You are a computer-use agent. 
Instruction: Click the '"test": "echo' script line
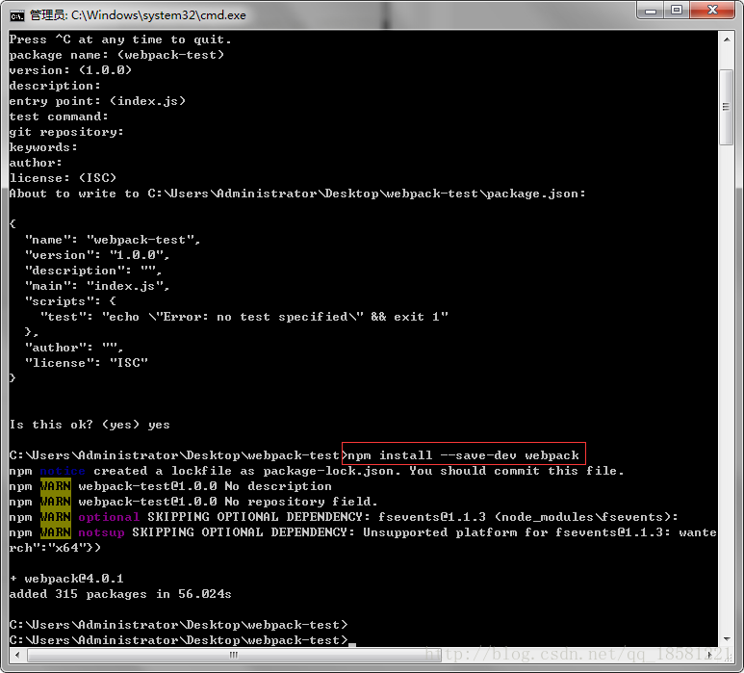[244, 317]
